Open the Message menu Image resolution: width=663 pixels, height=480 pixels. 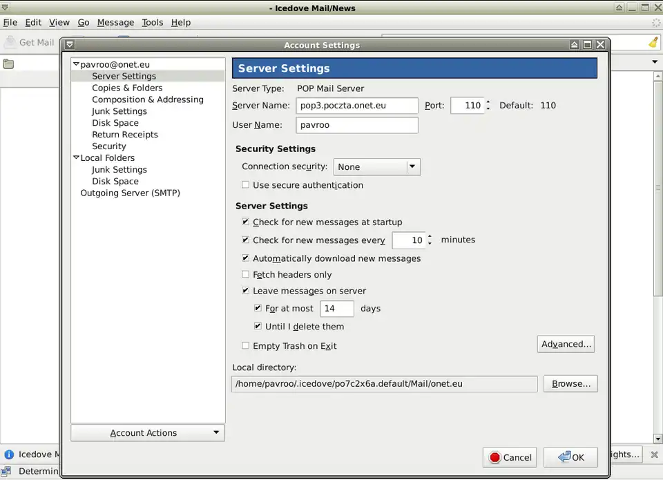115,22
